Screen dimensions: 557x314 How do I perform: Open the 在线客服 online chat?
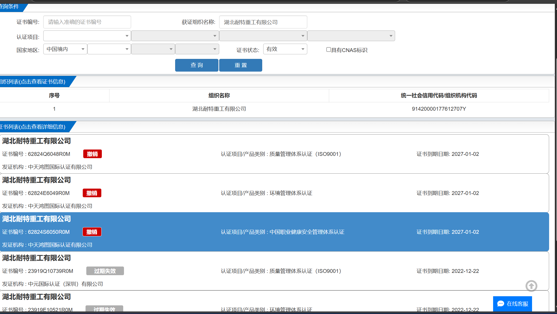pyautogui.click(x=512, y=304)
